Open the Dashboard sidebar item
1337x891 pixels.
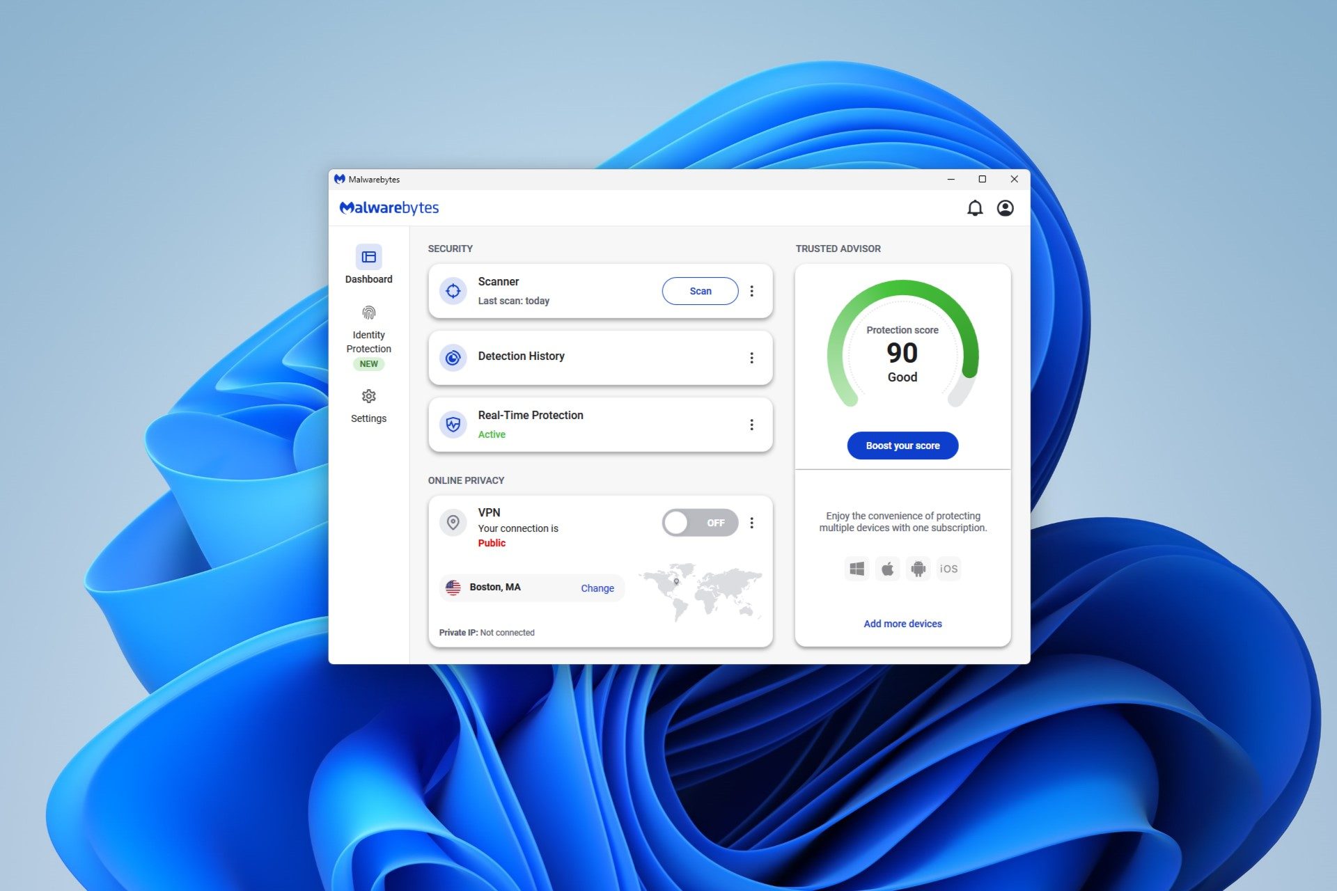(x=368, y=265)
